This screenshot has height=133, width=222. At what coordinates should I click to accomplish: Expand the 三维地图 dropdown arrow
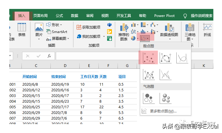pos(192,39)
